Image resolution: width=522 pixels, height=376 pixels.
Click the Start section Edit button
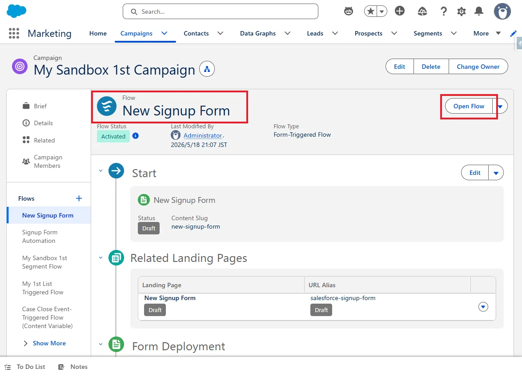(x=475, y=173)
